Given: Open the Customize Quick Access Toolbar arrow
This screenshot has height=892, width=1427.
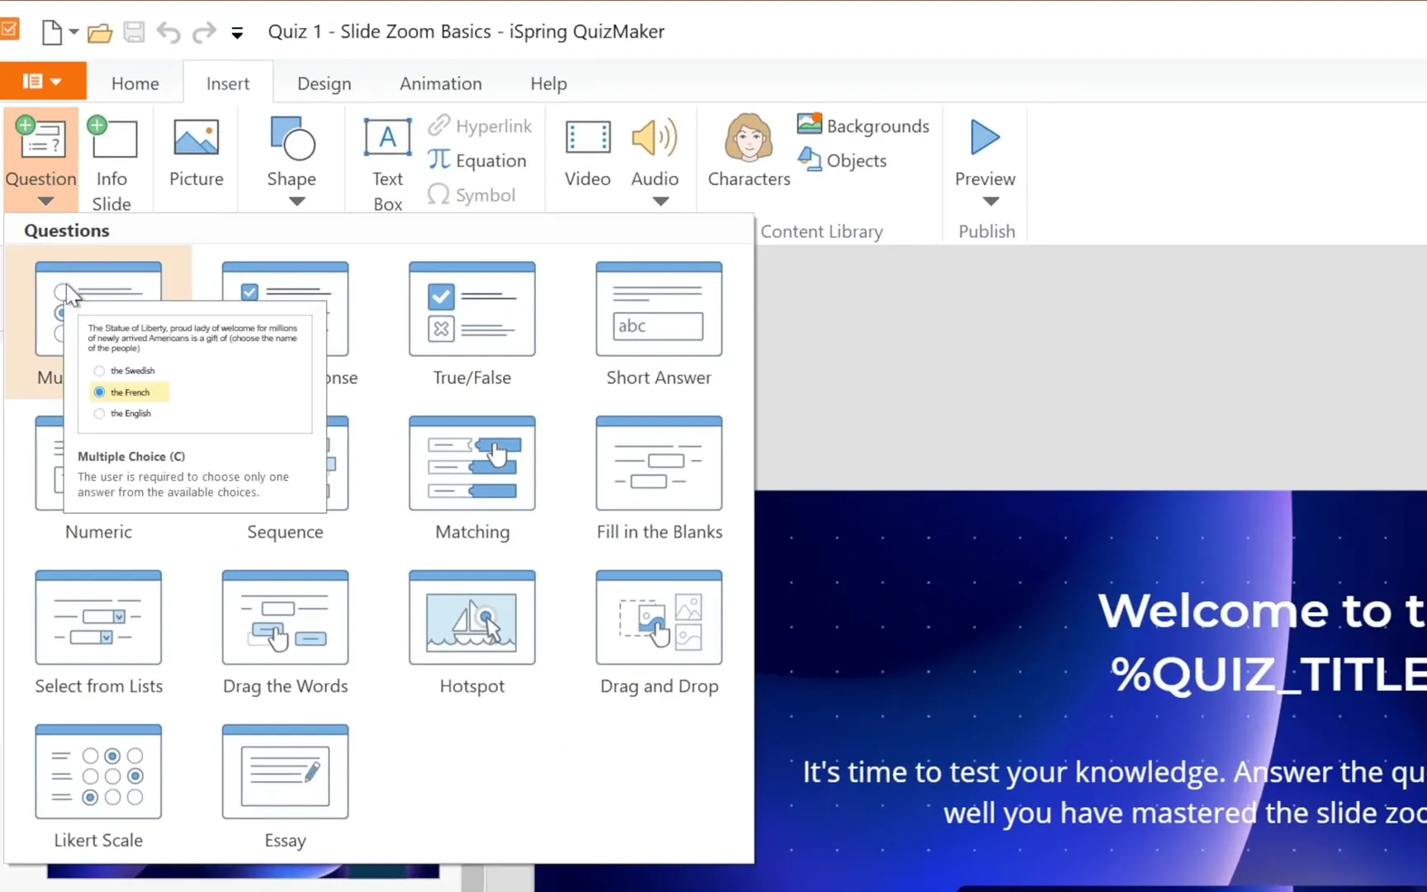Looking at the screenshot, I should coord(237,33).
